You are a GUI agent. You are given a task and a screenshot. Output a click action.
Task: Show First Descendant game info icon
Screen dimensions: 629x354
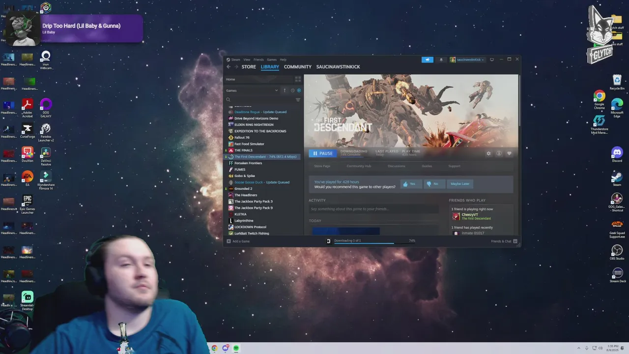(x=499, y=153)
